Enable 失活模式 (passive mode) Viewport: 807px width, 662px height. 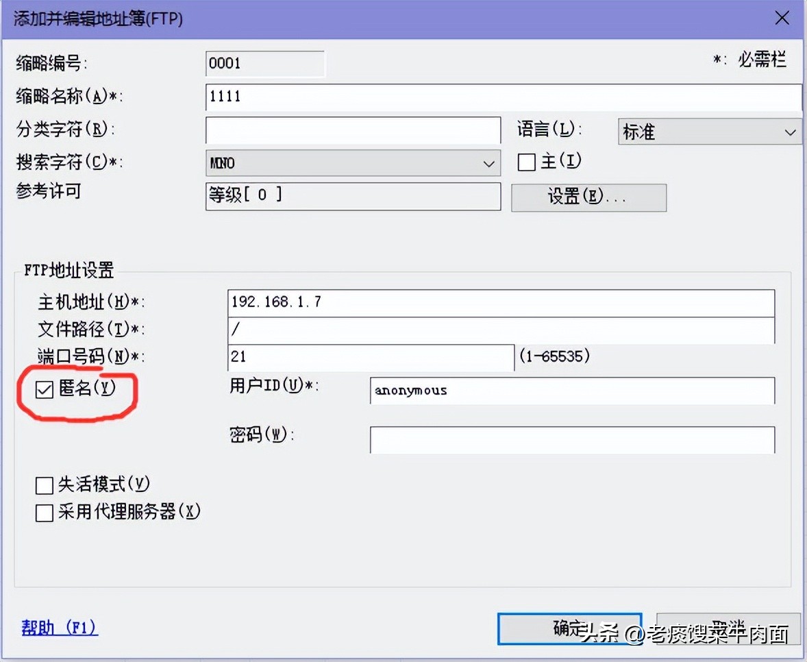pos(44,485)
